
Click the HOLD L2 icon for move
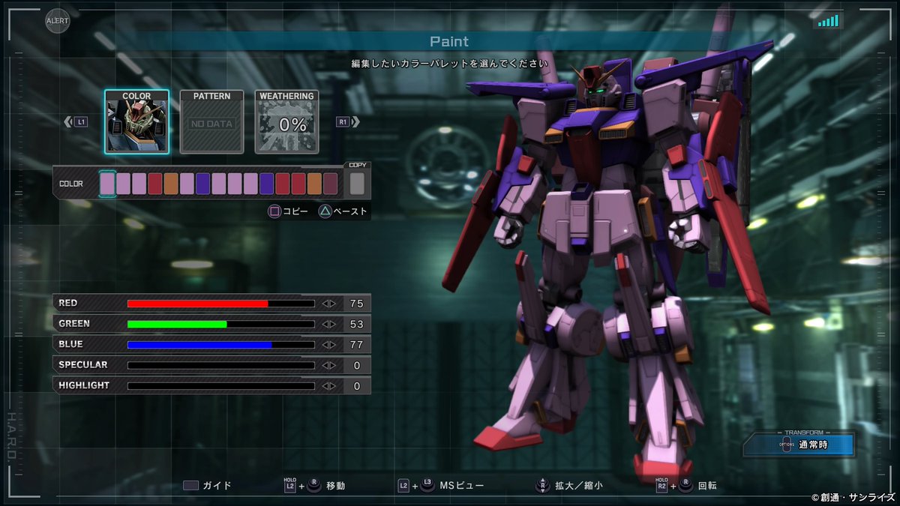click(290, 485)
